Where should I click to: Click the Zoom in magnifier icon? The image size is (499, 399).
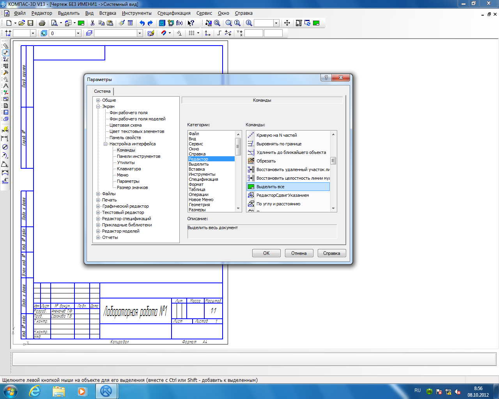[x=249, y=23]
